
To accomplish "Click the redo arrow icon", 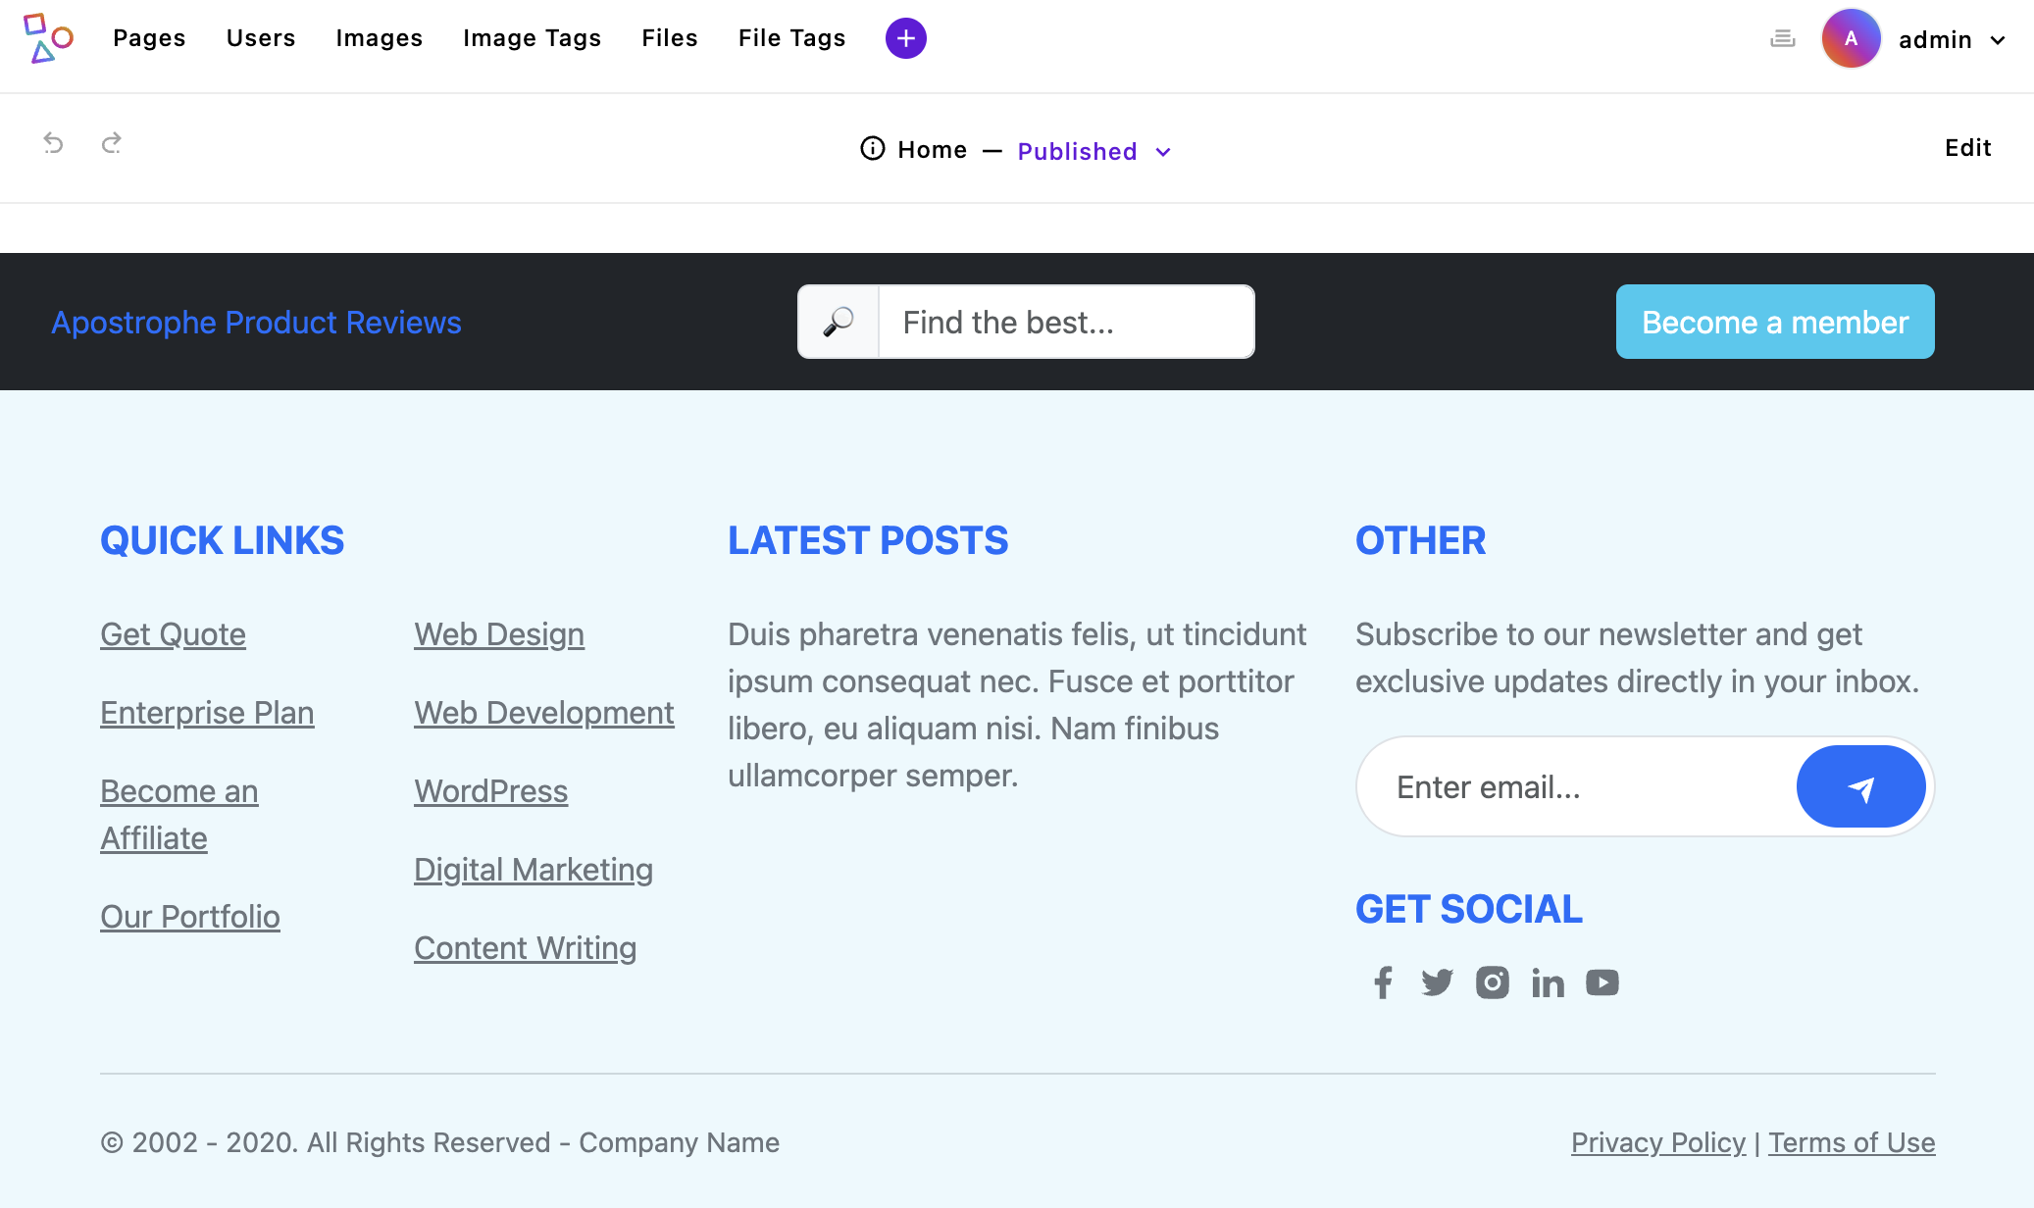I will [x=113, y=143].
